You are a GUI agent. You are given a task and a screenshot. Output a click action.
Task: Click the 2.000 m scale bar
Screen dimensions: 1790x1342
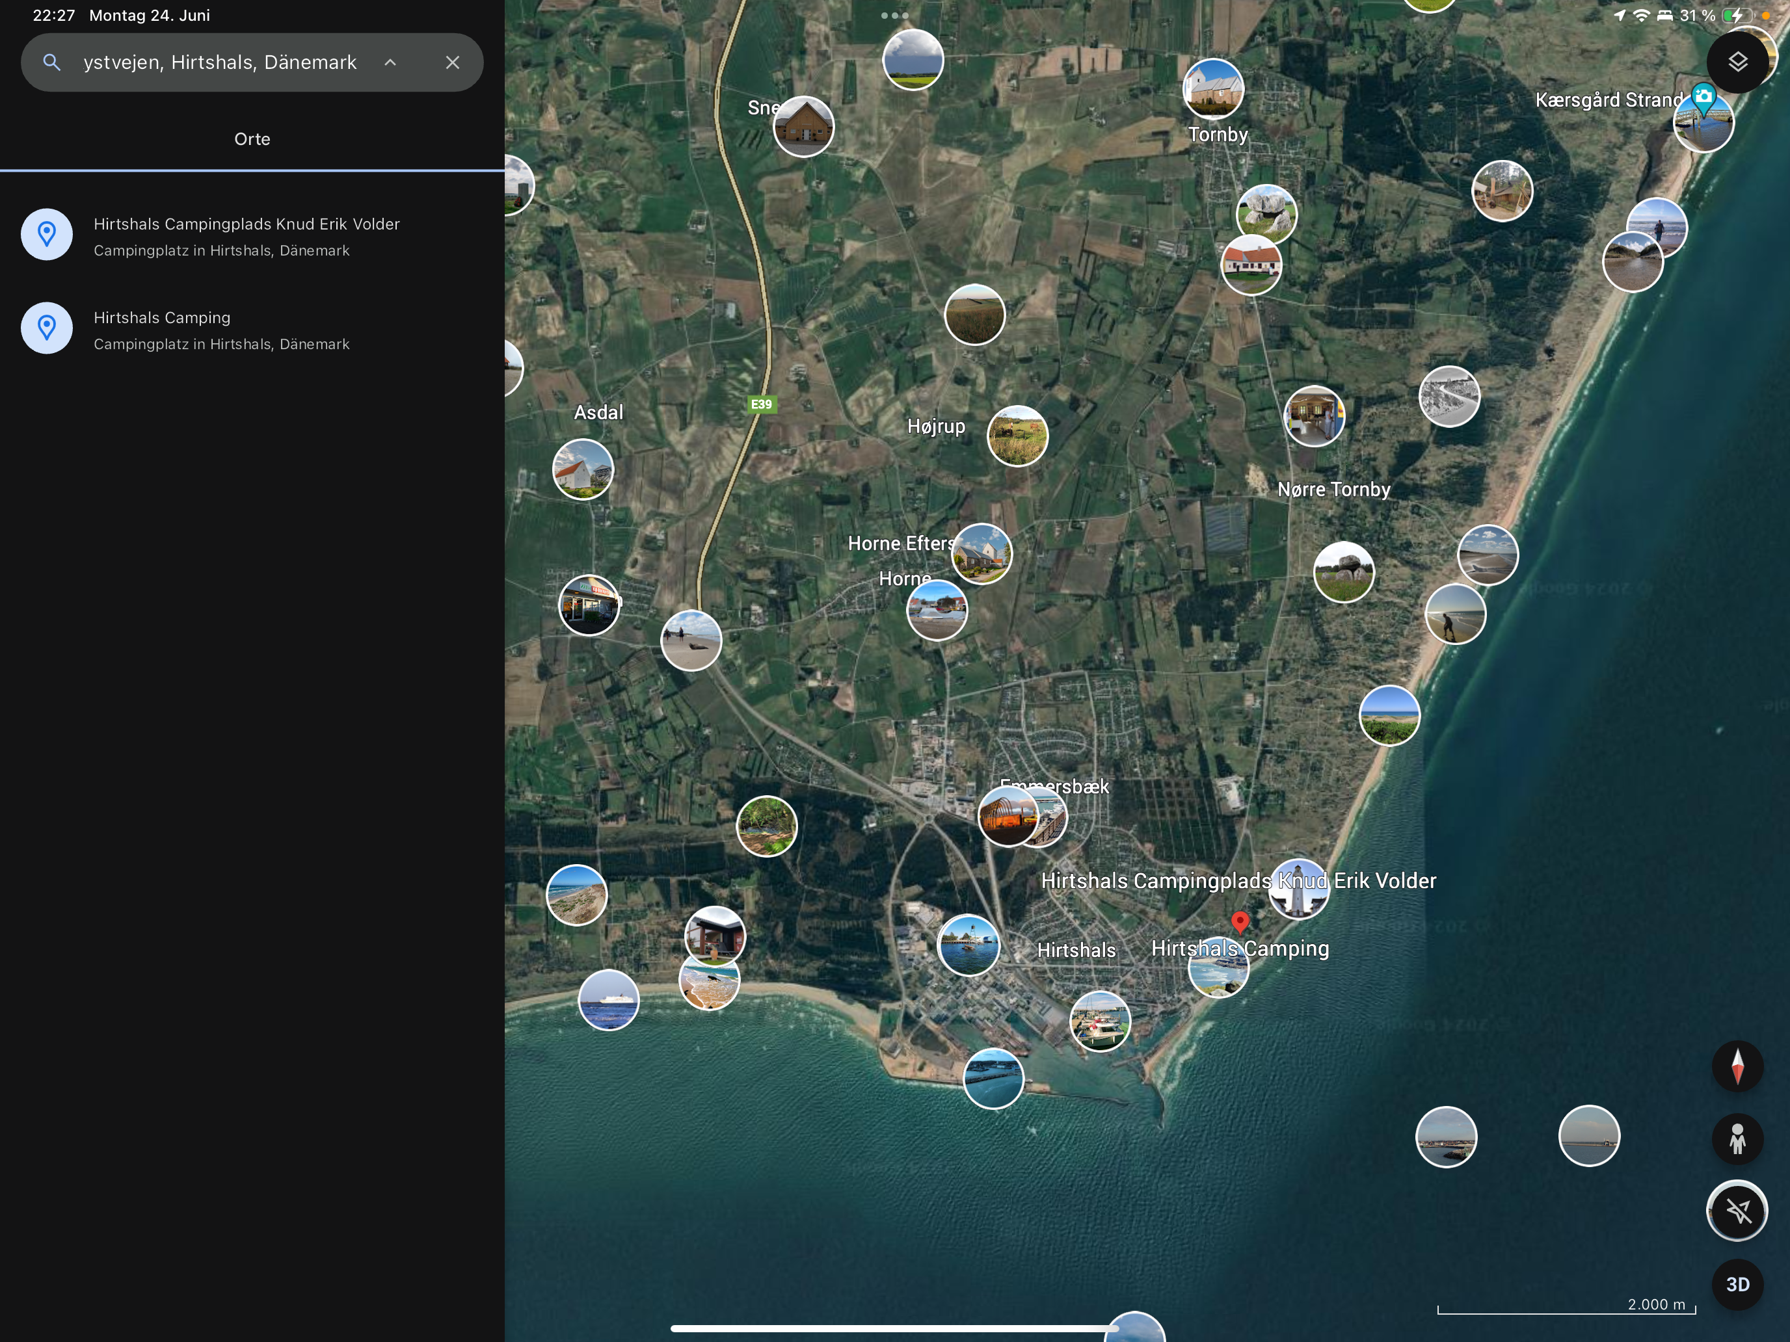1566,1306
